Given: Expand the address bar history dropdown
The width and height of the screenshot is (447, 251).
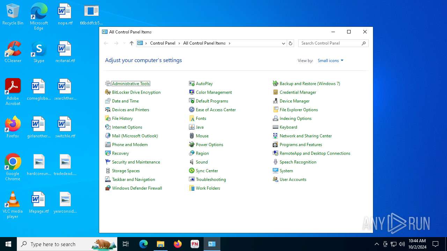Looking at the screenshot, I should [284, 43].
